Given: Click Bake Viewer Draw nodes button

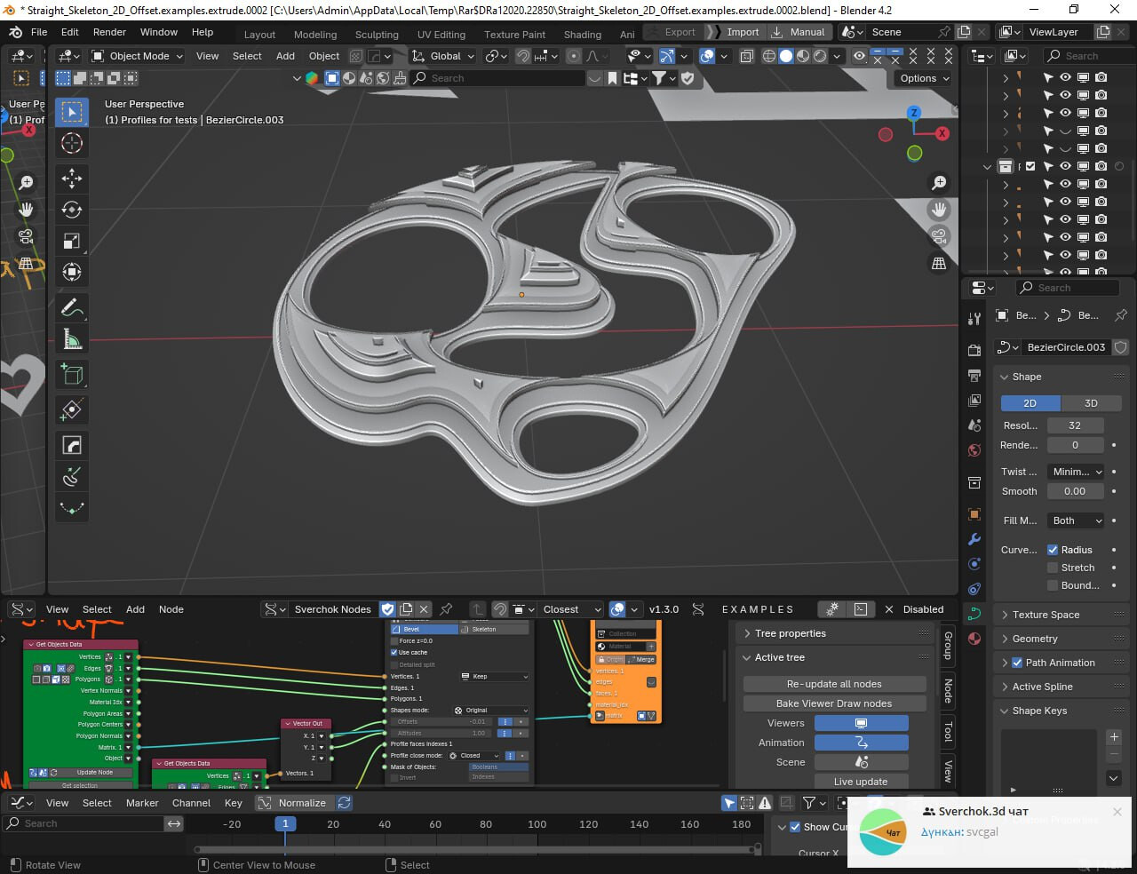Looking at the screenshot, I should (835, 703).
